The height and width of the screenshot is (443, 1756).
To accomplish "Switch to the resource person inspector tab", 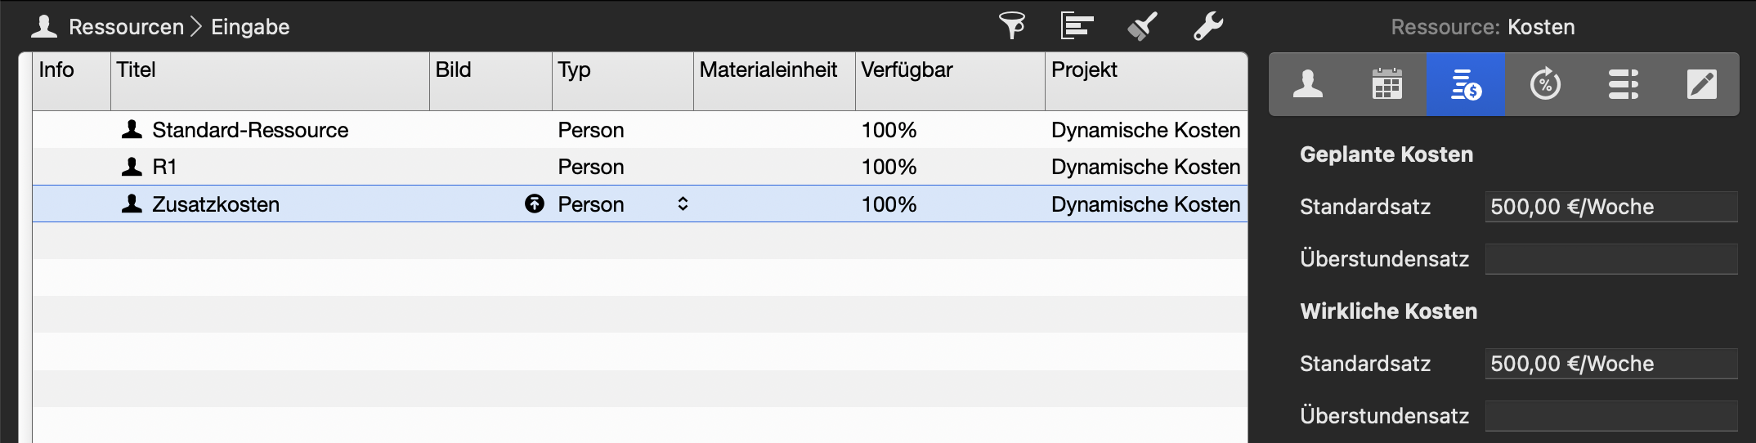I will tap(1308, 84).
